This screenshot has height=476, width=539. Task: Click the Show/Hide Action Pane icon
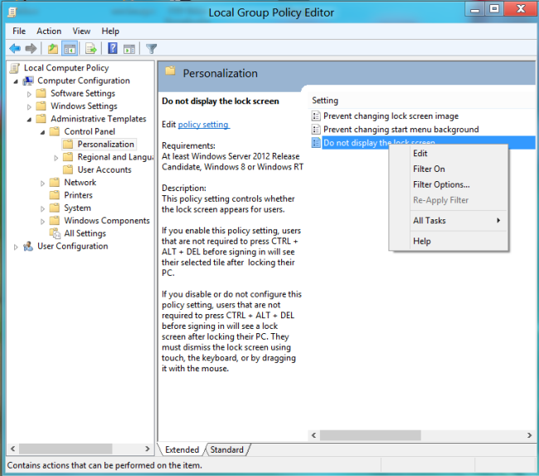[x=129, y=48]
